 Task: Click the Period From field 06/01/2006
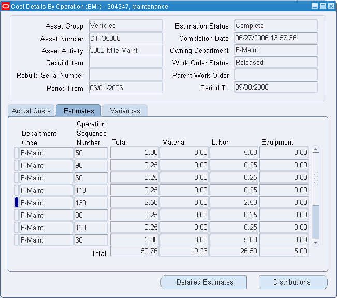125,88
